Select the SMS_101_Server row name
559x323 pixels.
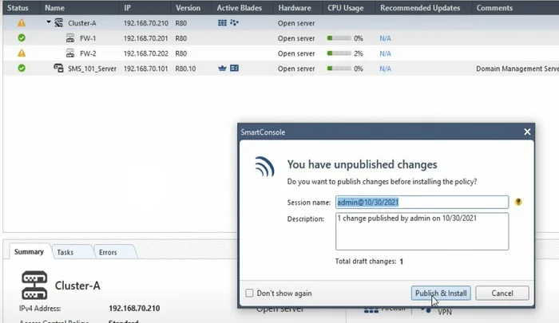[x=92, y=69]
